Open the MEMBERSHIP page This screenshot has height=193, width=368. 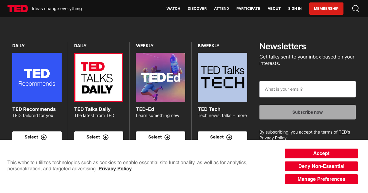tap(326, 8)
